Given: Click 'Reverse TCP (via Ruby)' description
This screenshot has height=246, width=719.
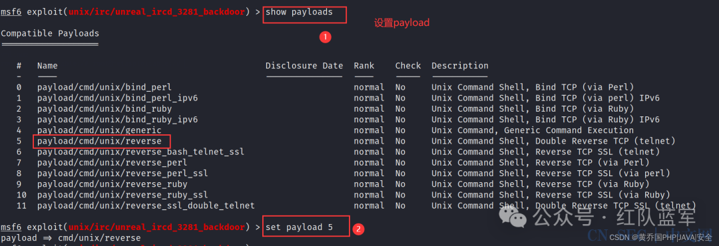Looking at the screenshot, I should (x=593, y=184).
